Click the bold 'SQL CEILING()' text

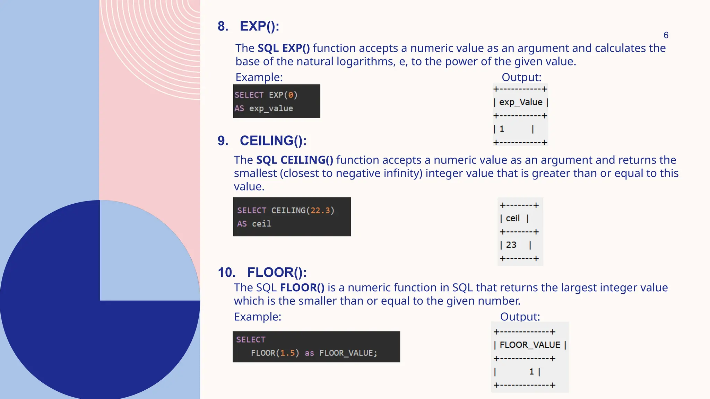(x=295, y=160)
